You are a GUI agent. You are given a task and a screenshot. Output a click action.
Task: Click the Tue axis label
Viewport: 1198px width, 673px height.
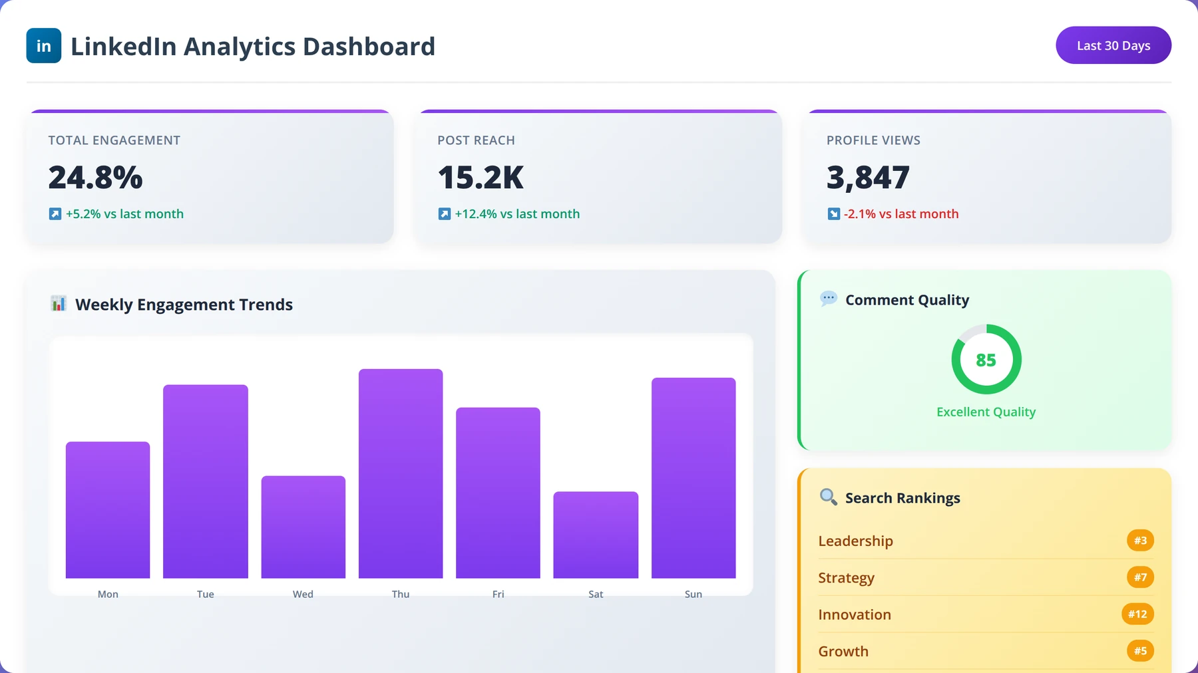(206, 594)
